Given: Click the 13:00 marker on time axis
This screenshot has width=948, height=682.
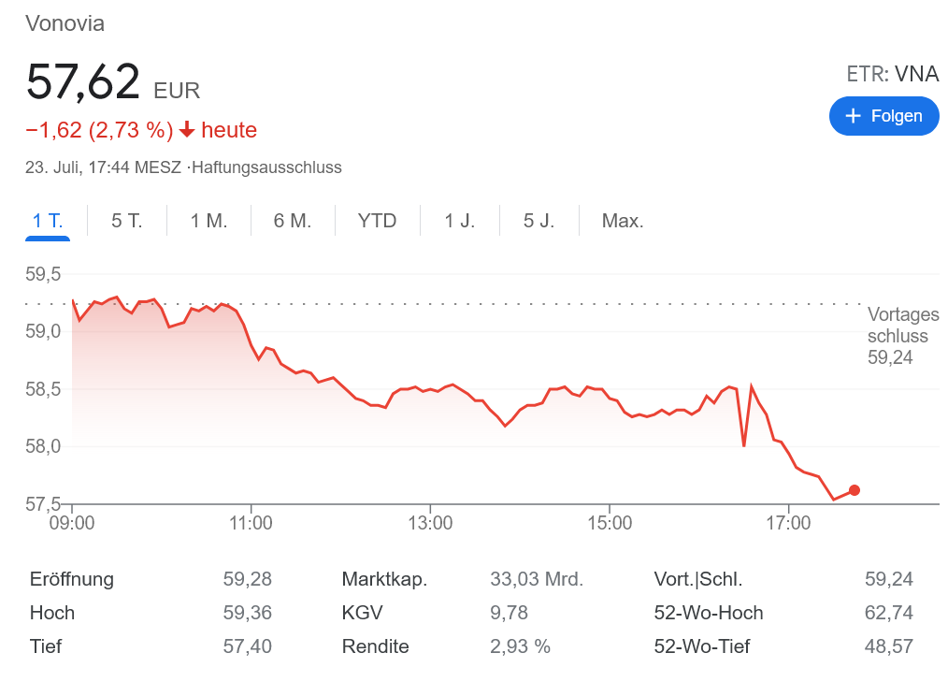Looking at the screenshot, I should click(x=430, y=523).
